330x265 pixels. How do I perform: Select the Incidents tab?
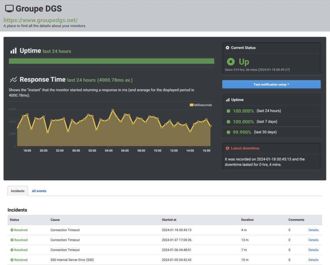pos(18,191)
